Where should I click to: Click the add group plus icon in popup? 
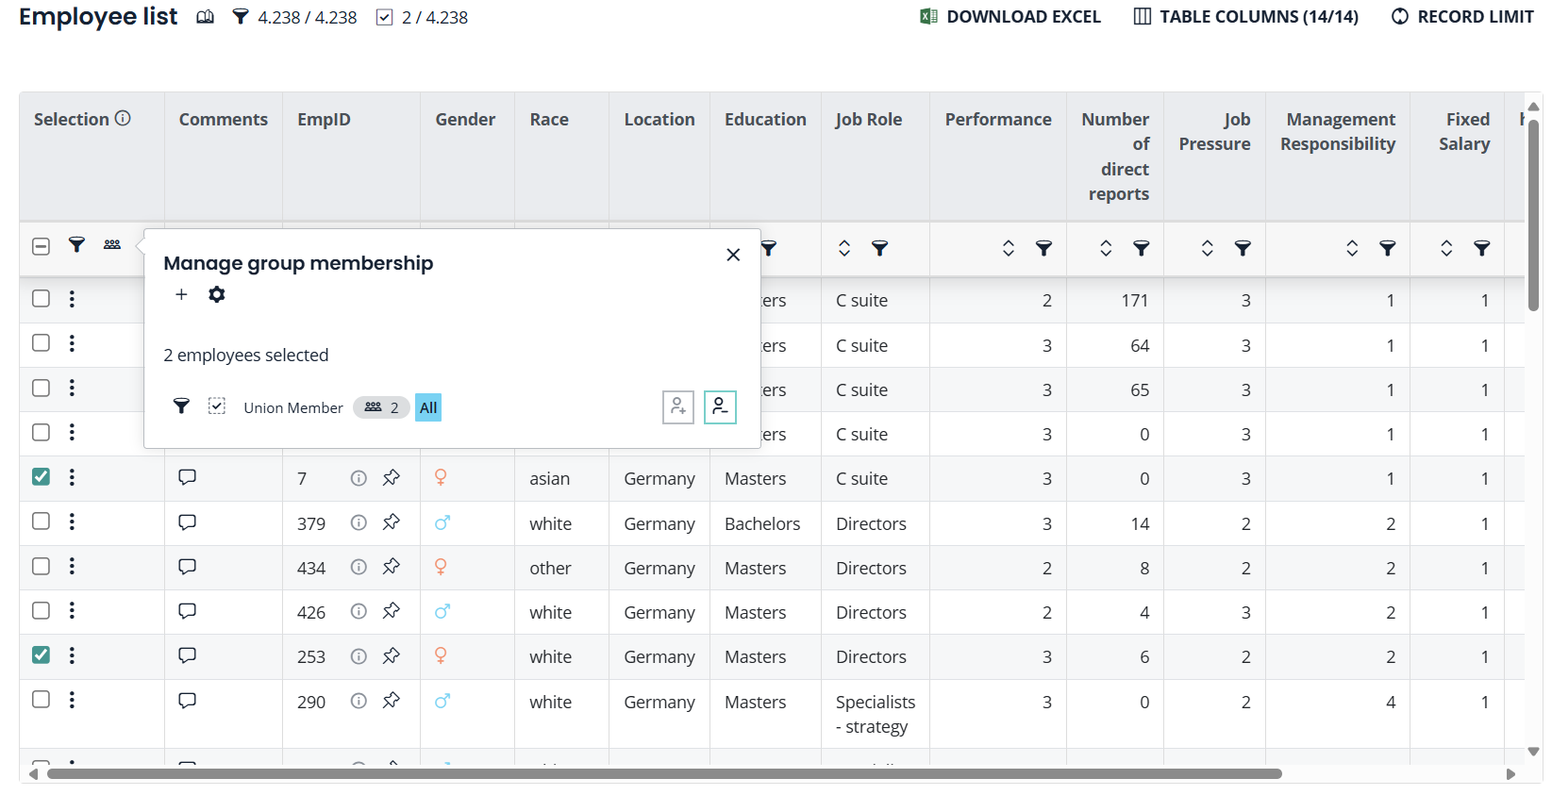(181, 295)
